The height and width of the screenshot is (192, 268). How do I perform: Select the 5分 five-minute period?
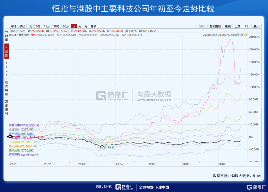[38, 26]
